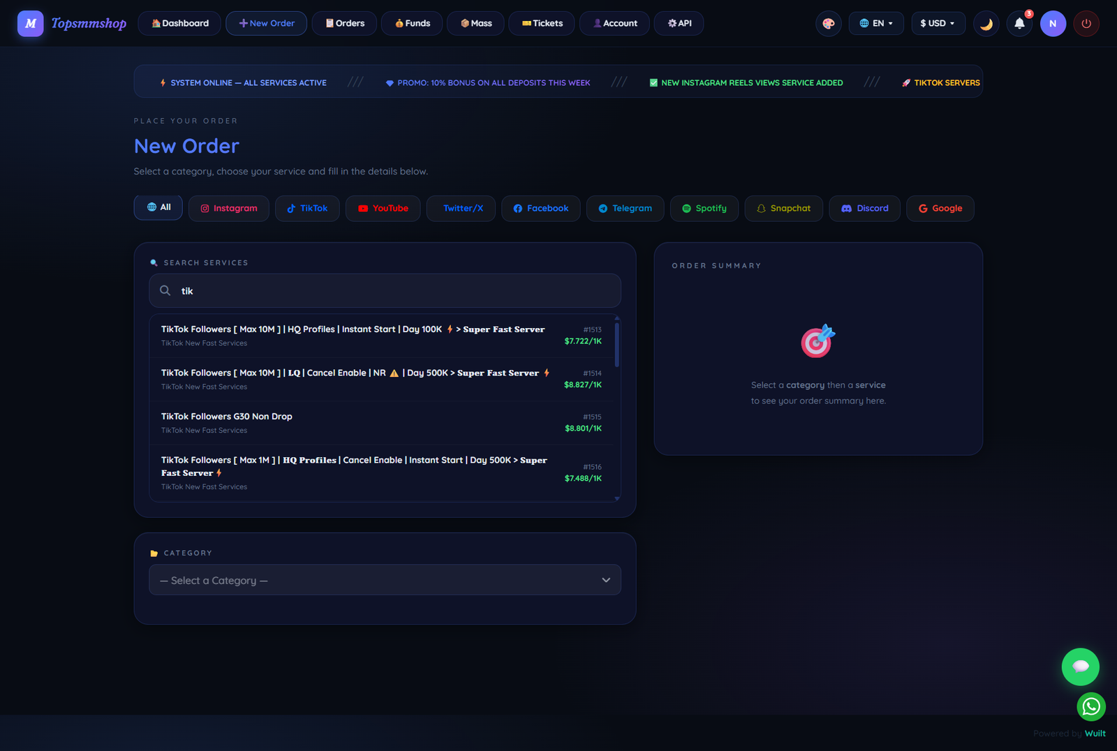
Task: Open the Funds page
Action: [412, 24]
